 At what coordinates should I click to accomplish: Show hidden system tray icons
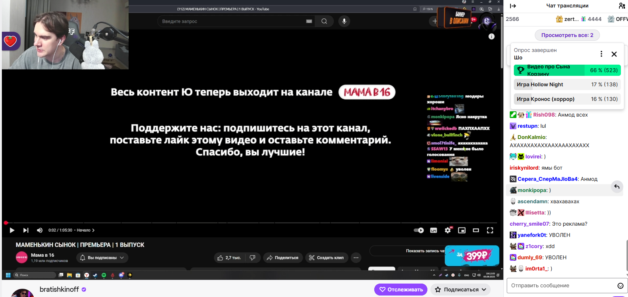(x=434, y=275)
